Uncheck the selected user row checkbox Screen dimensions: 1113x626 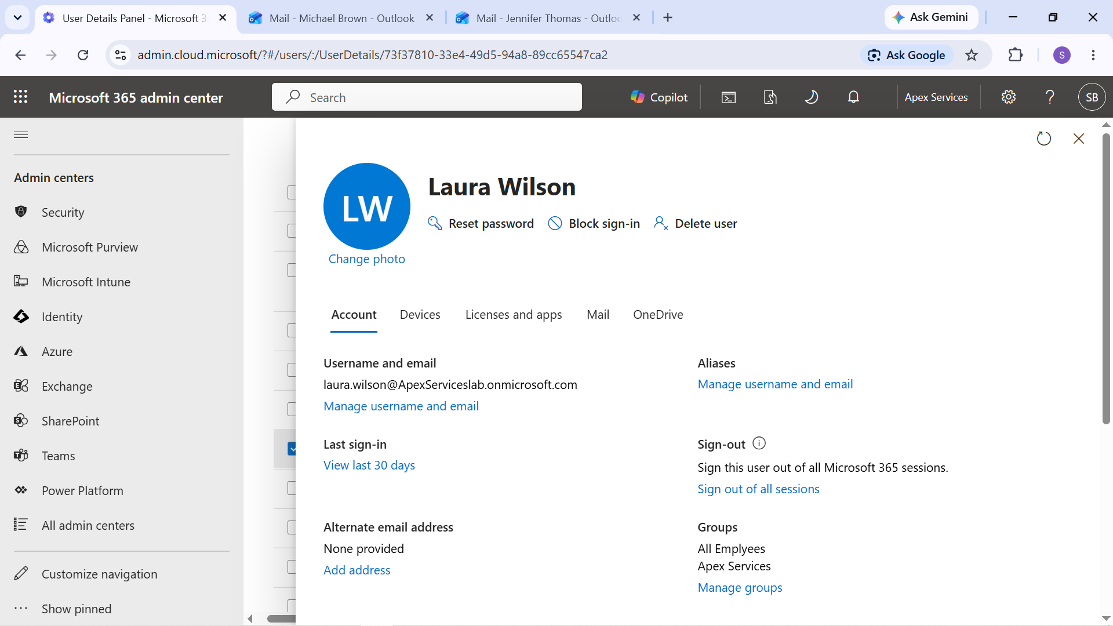[x=292, y=449]
